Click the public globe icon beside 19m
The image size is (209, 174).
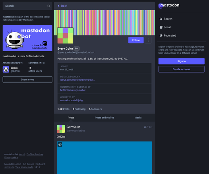point(145,127)
